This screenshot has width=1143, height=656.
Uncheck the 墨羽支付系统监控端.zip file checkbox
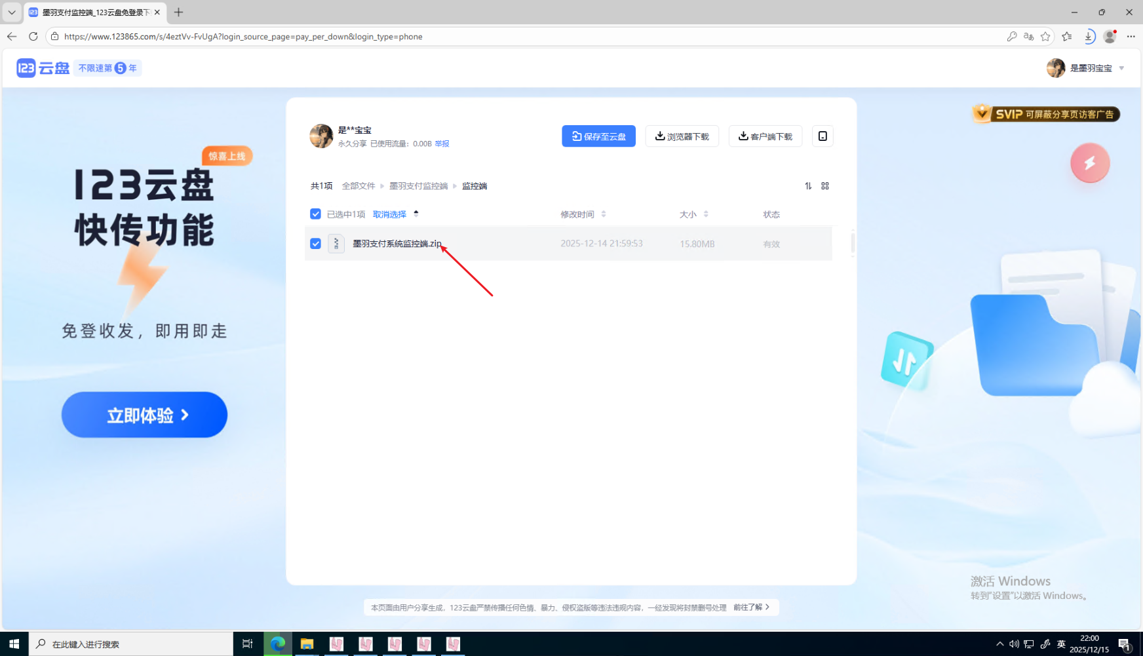[315, 244]
